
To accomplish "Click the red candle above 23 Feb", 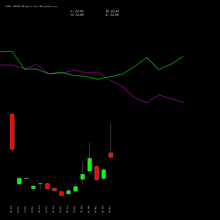I will (x=48, y=186).
